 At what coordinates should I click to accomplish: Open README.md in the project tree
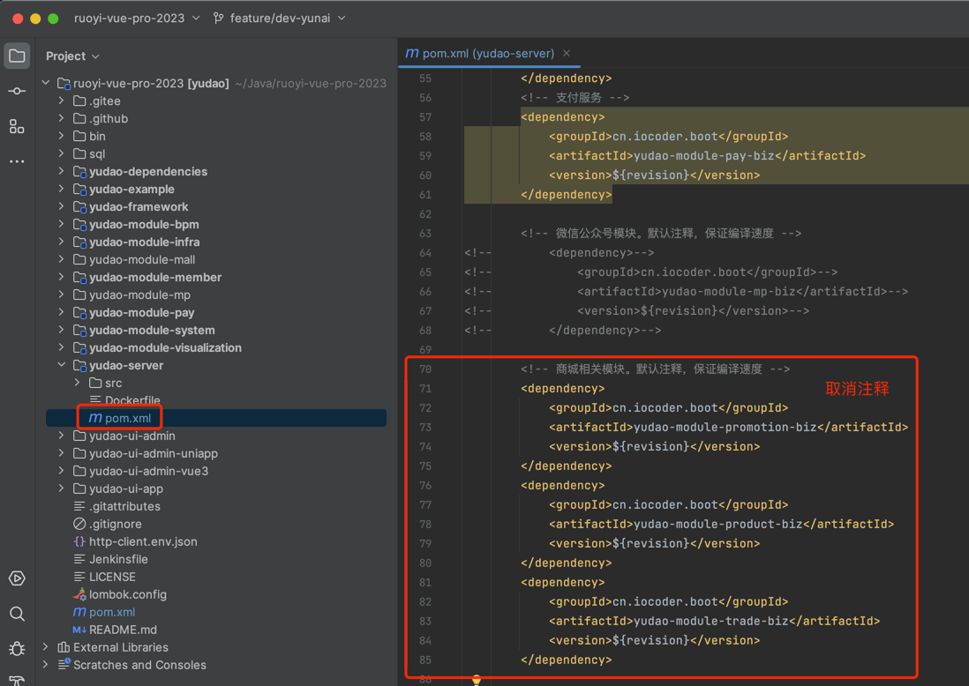[x=123, y=630]
